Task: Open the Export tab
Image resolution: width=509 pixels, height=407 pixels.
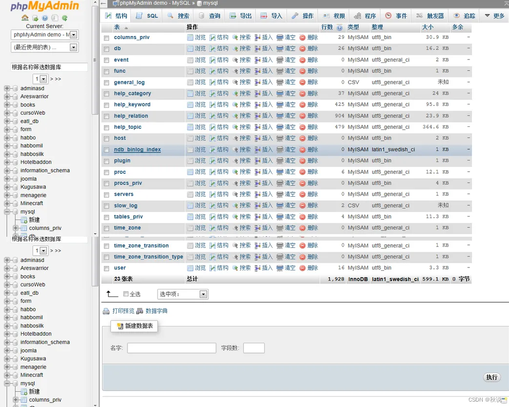Action: point(241,16)
